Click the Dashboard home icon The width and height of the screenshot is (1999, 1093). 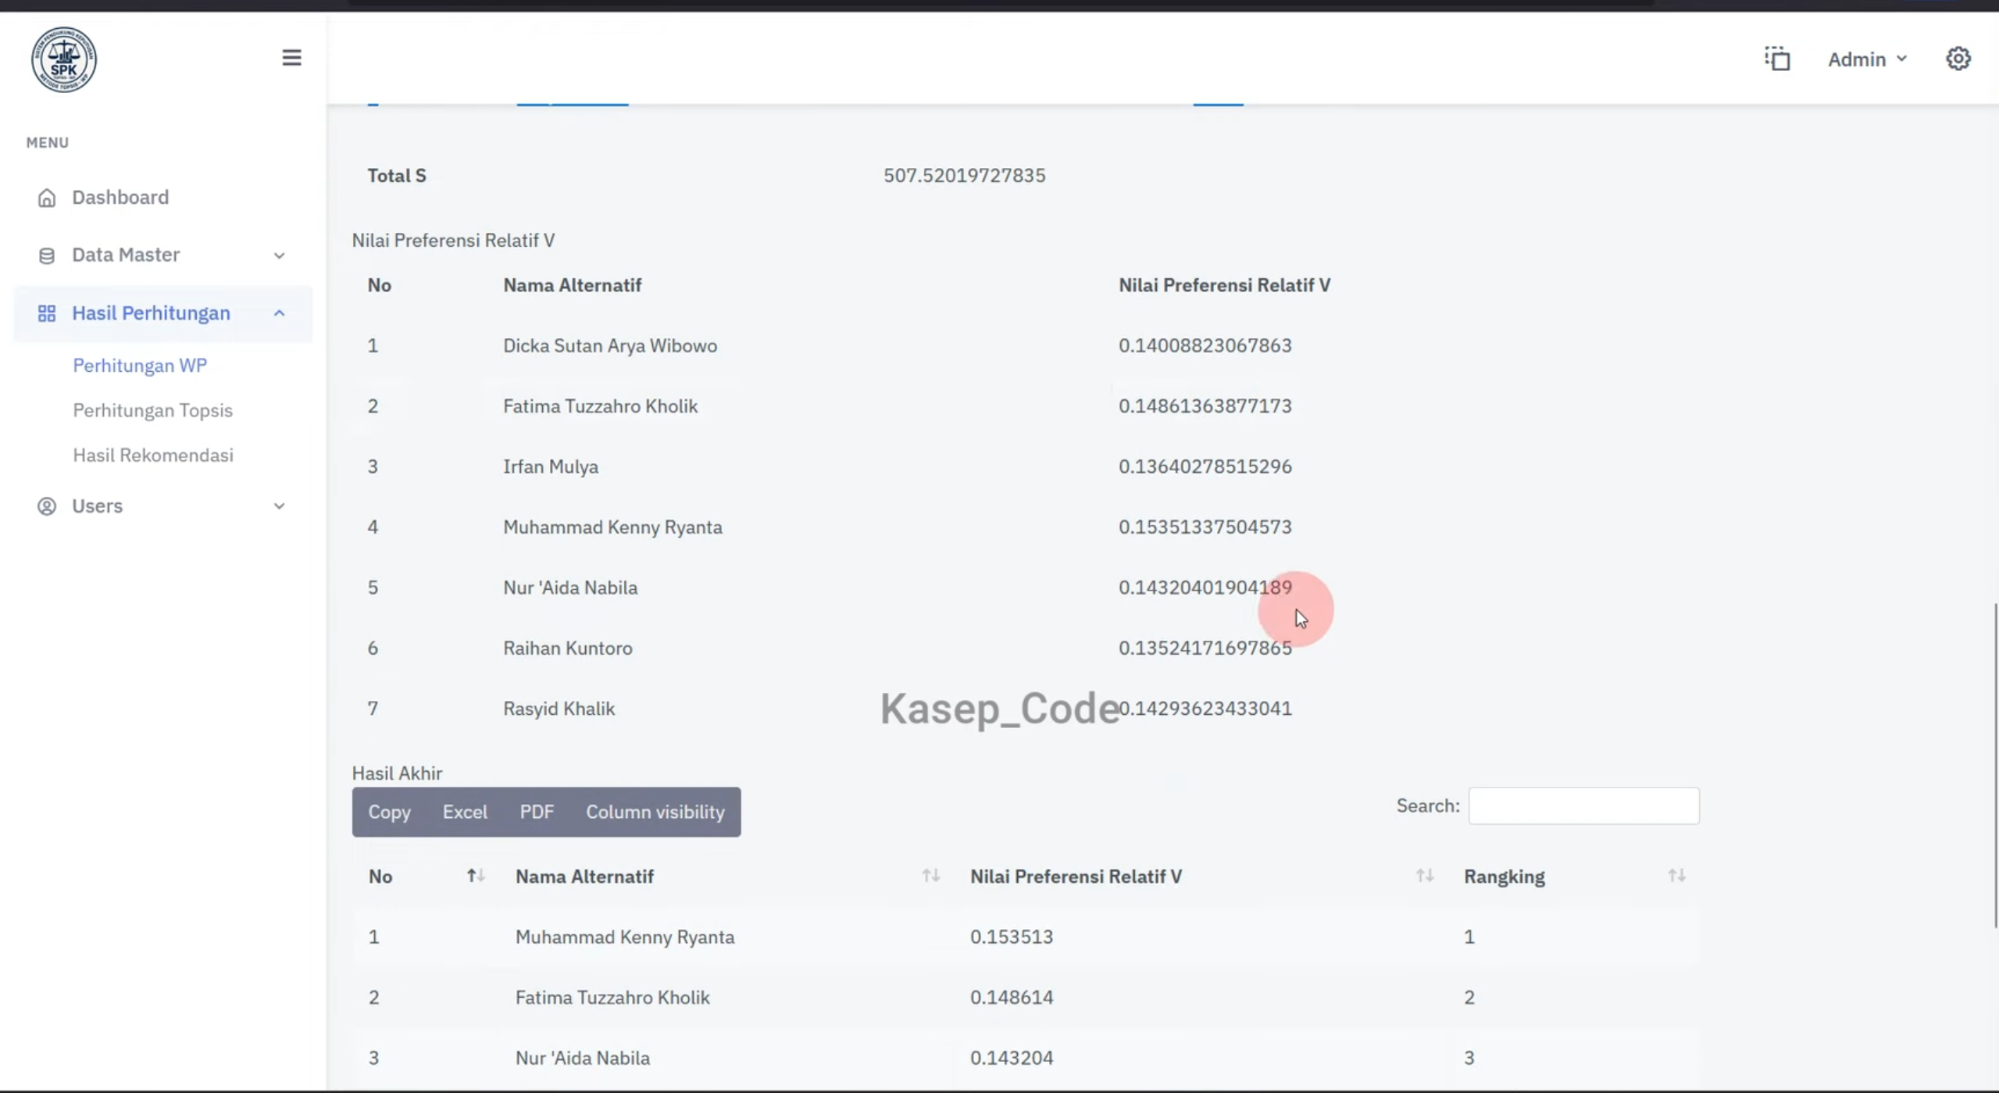tap(47, 198)
